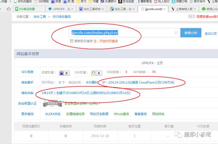The width and height of the screenshot is (218, 144).
Task: Expand the 收藏 favorites dropdown arrow
Action: point(10,1)
